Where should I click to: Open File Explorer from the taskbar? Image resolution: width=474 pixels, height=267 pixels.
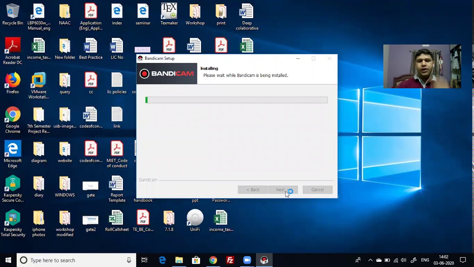point(179,260)
